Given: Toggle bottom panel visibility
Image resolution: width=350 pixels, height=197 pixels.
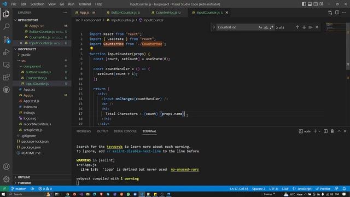Looking at the screenshot, I should pos(310,4).
